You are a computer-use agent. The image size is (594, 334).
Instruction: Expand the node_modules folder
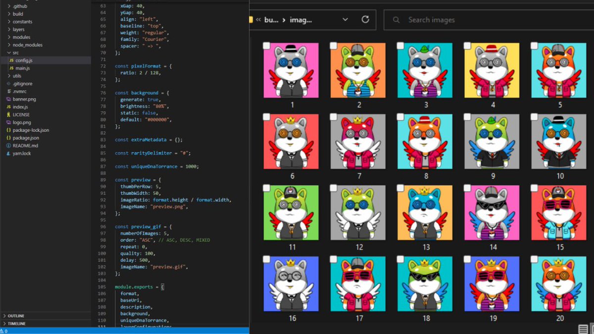(x=9, y=45)
